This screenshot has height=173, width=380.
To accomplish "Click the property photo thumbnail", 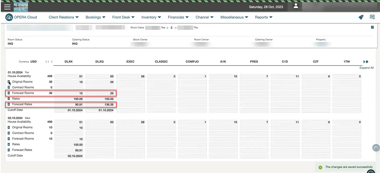I will [x=21, y=7].
